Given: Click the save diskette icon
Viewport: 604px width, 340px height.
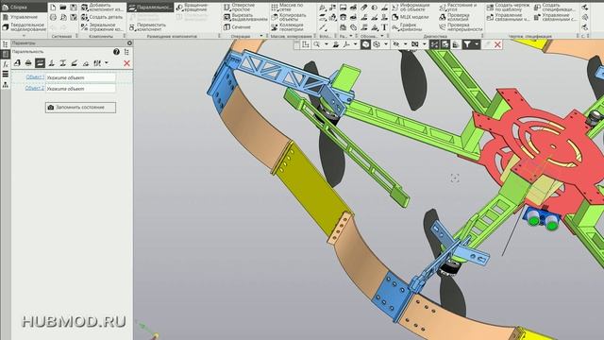Looking at the screenshot, I should click(74, 8).
